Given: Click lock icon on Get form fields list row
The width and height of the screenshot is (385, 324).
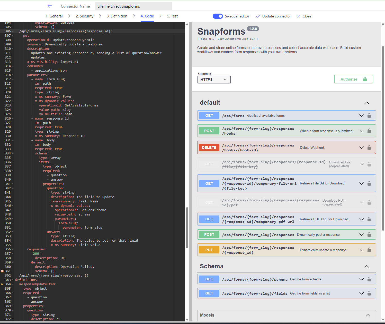Looking at the screenshot, I should click(369, 293).
